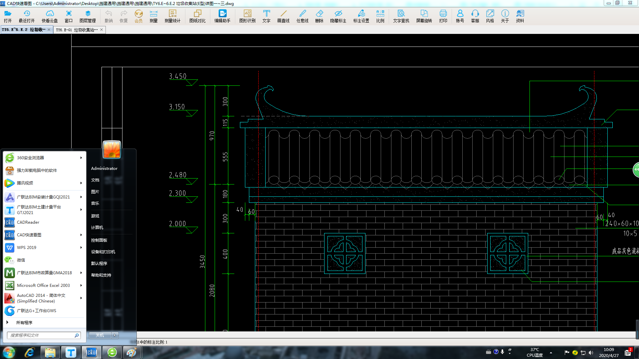Open the 会员 VIP membership icon

tap(138, 16)
